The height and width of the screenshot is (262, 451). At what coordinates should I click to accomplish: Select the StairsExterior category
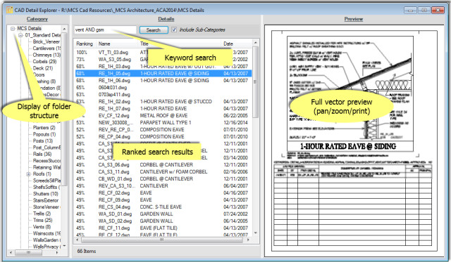coord(46,200)
